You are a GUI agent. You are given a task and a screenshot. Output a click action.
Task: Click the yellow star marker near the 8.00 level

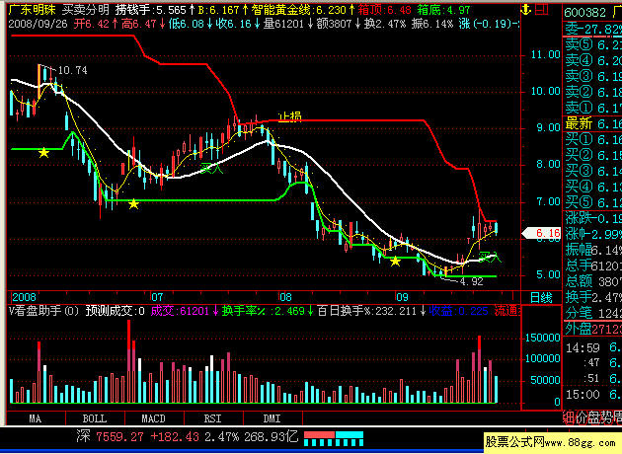point(43,152)
